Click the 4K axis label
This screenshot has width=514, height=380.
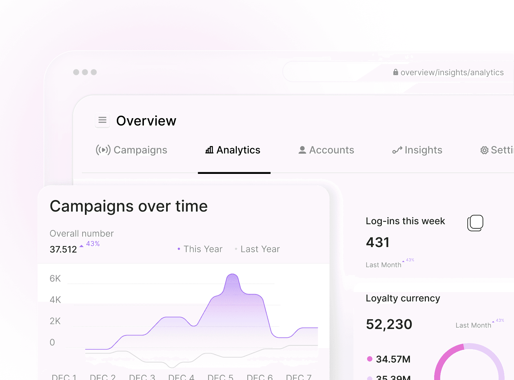coord(55,300)
